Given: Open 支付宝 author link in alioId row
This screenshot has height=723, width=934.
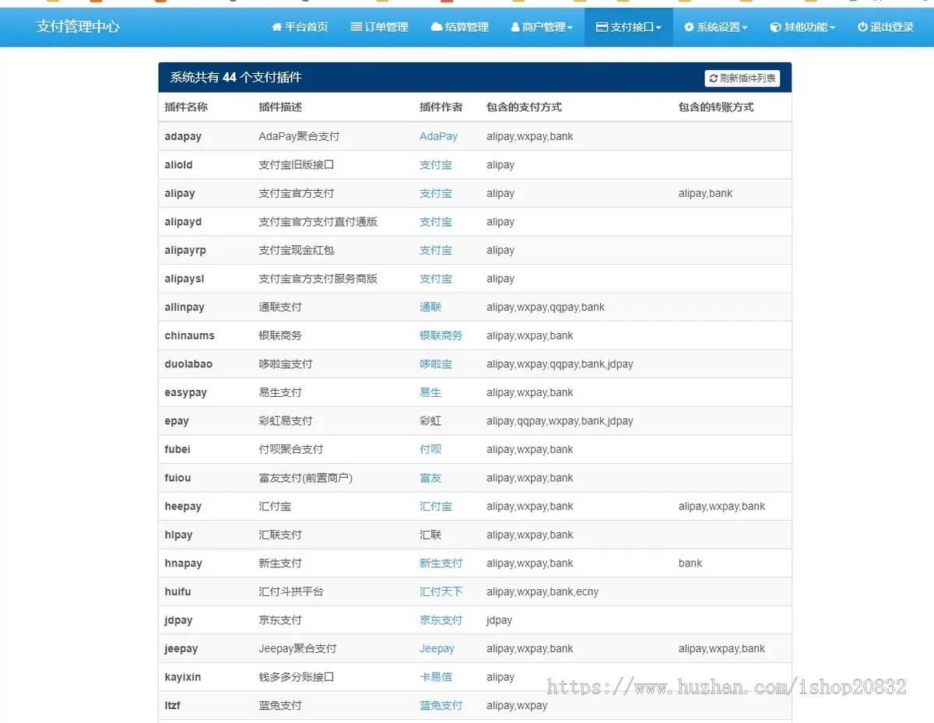Looking at the screenshot, I should pos(436,165).
